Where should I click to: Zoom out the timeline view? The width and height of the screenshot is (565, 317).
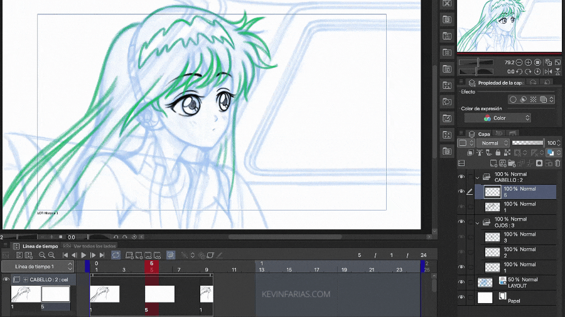(42, 255)
